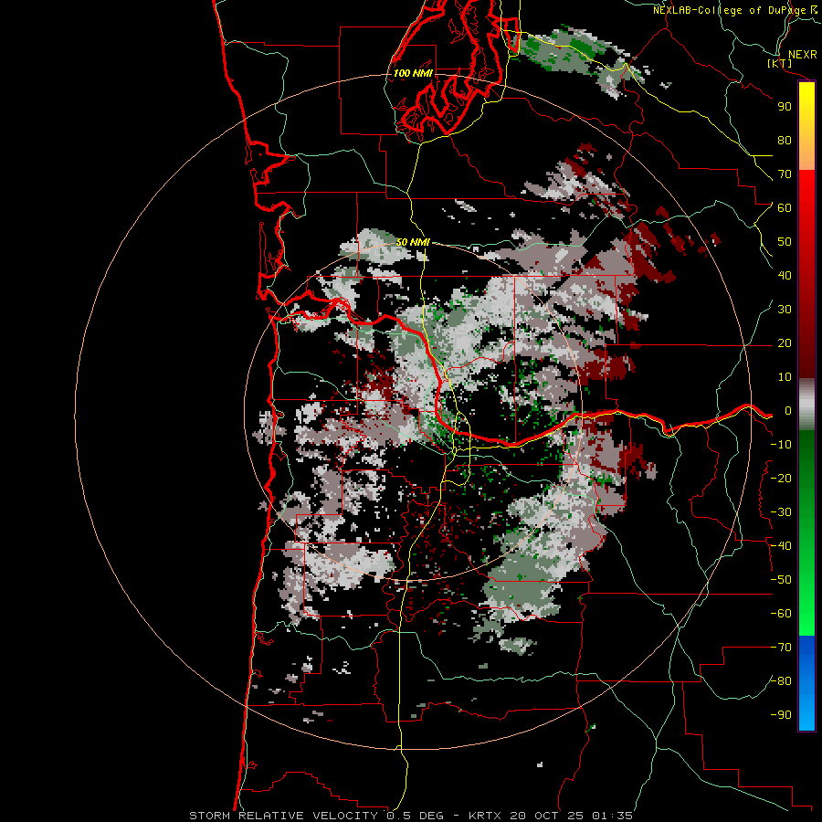
Task: Click the -40 value on velocity scale
Action: [x=781, y=546]
